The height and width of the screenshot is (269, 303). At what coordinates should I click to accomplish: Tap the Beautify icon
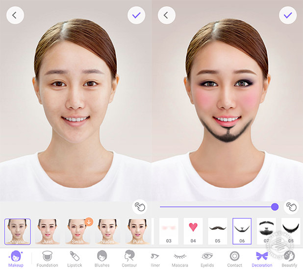coord(289,258)
